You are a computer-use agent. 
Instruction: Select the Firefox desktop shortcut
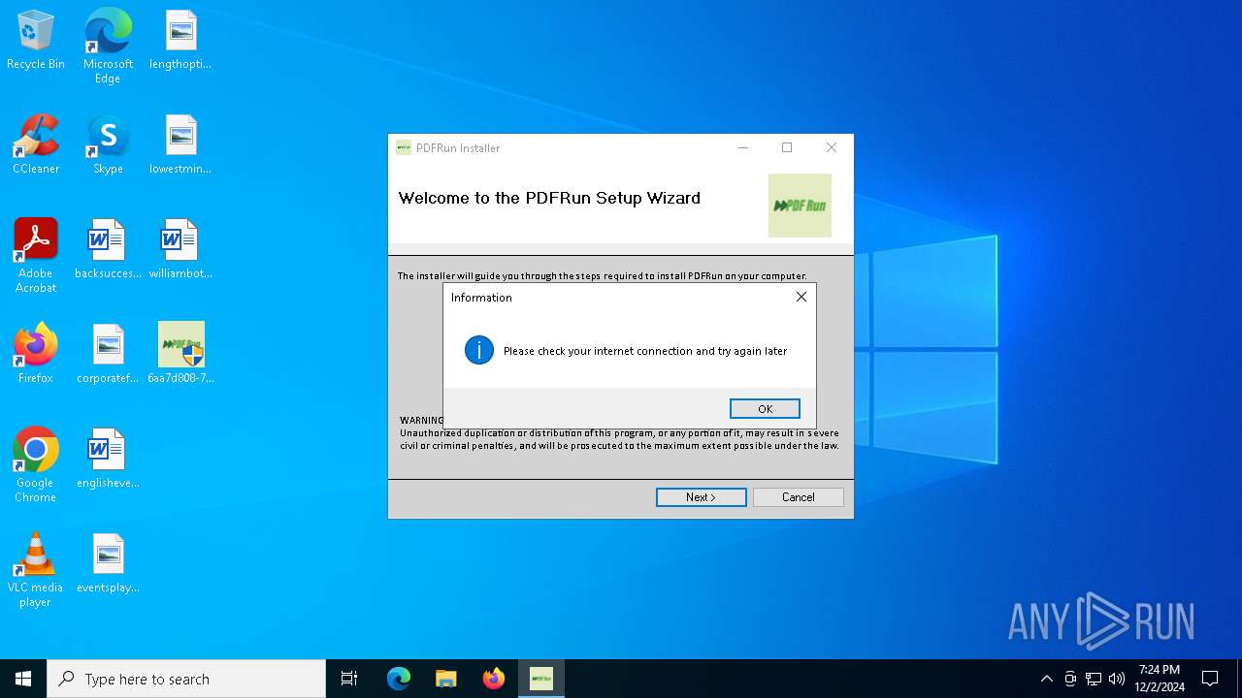click(x=36, y=355)
